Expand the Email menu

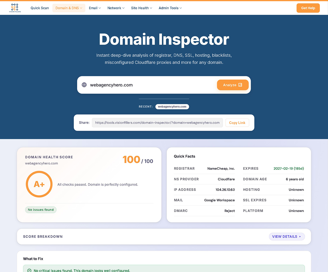95,8
